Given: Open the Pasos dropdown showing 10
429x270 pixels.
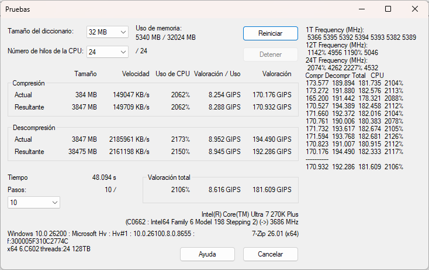Looking at the screenshot, I should point(34,203).
